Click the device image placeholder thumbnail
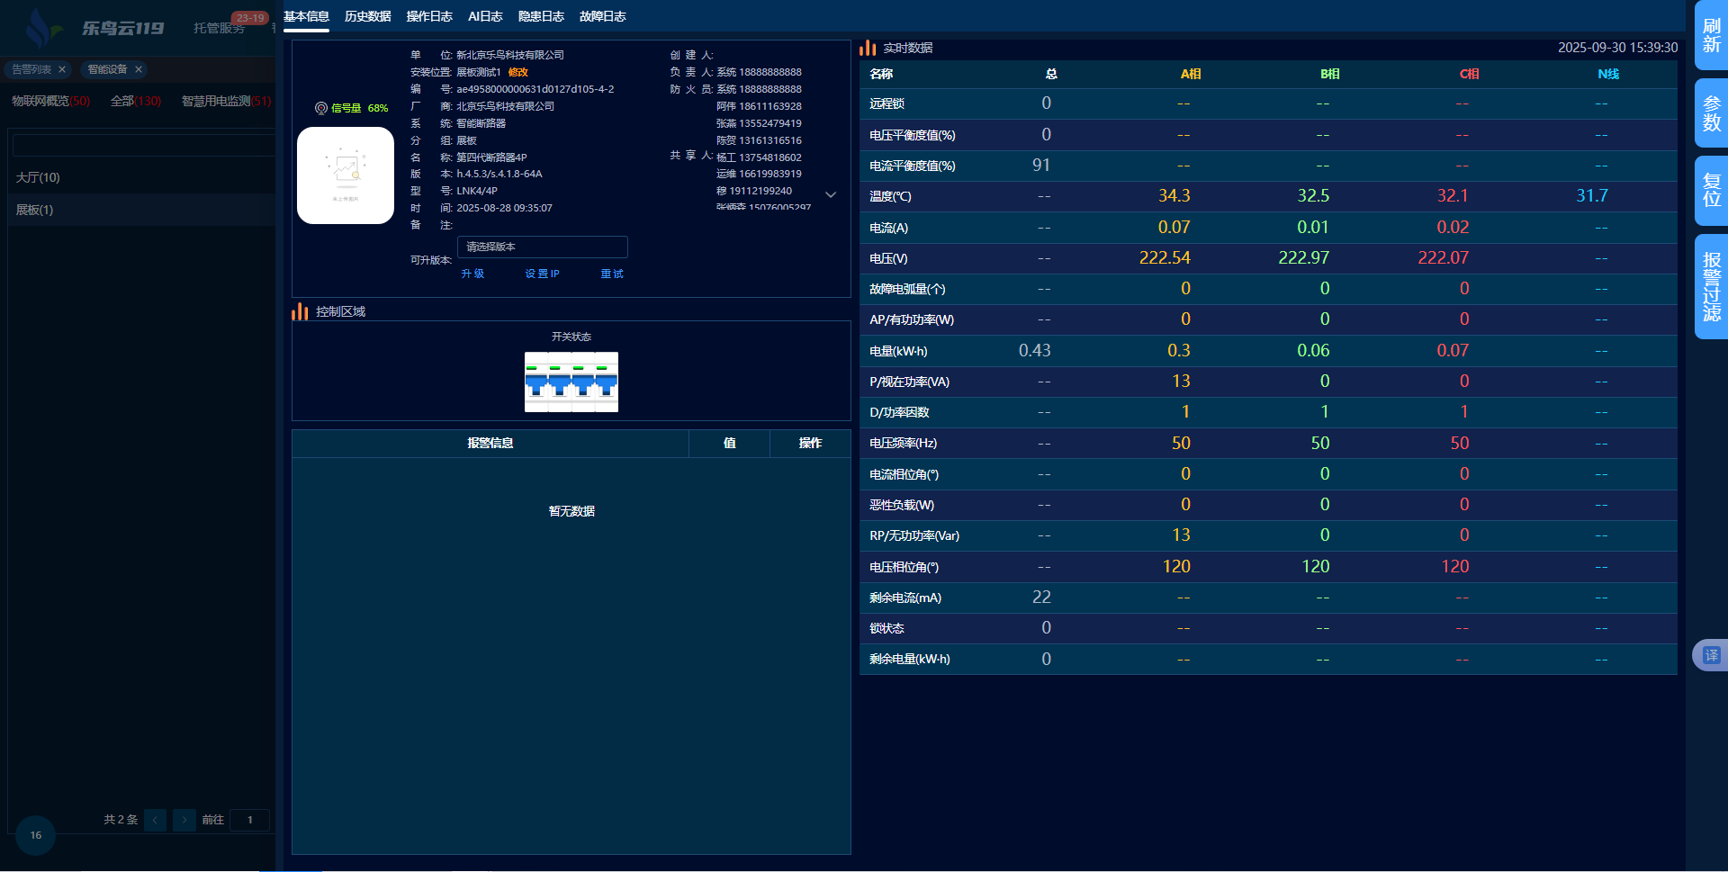Screen dimensions: 1728x872 346,175
